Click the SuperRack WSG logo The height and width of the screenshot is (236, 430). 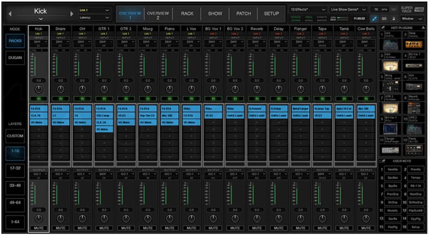tap(412, 9)
